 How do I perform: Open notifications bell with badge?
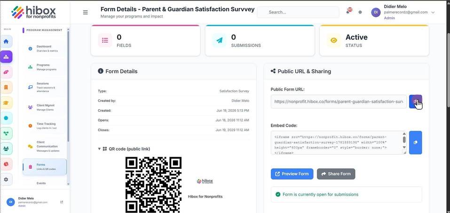(348, 11)
